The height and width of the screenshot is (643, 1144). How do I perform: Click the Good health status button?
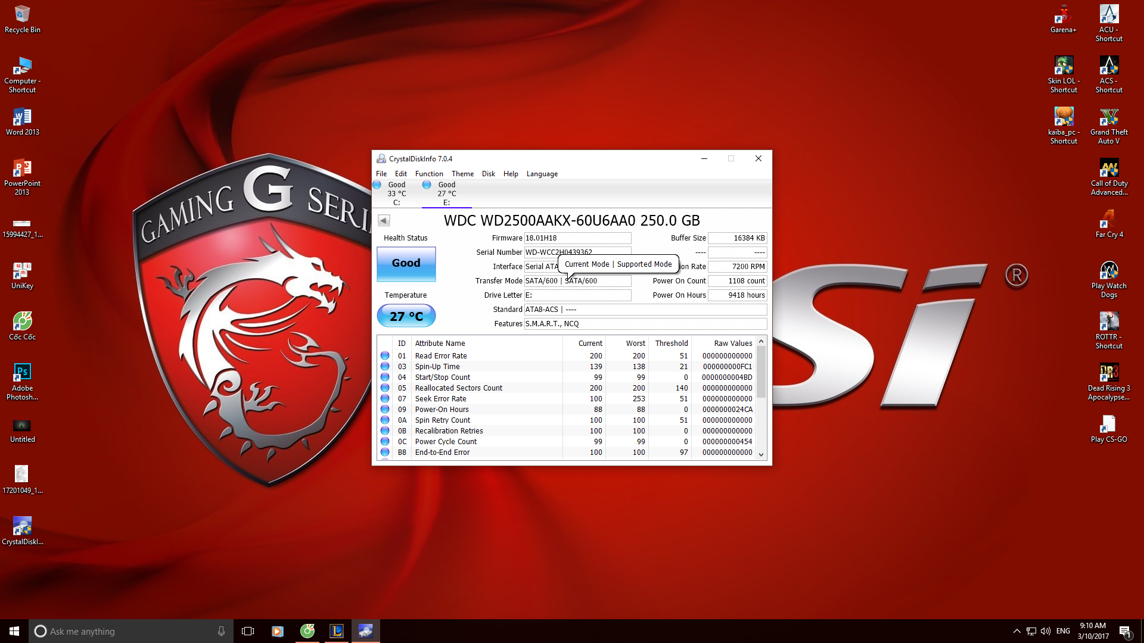coord(406,263)
